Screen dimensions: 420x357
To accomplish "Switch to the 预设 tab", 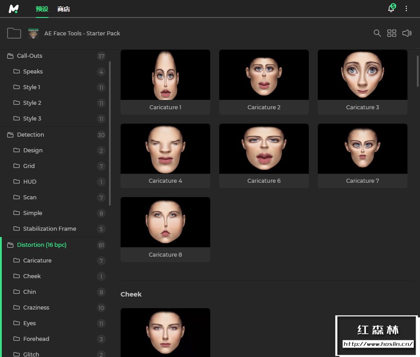I will [x=42, y=9].
